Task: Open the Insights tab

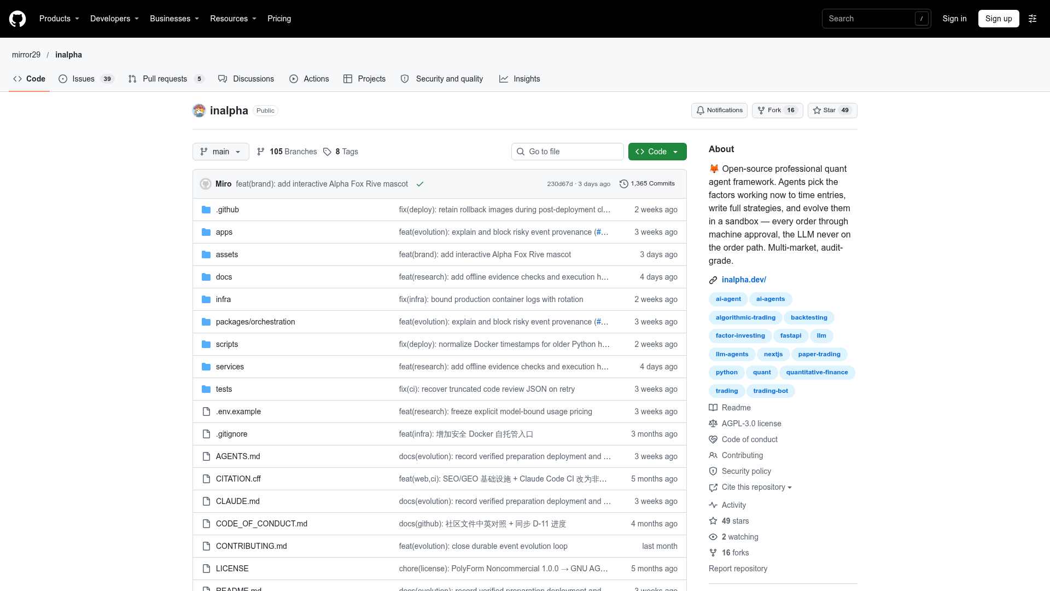Action: [520, 79]
